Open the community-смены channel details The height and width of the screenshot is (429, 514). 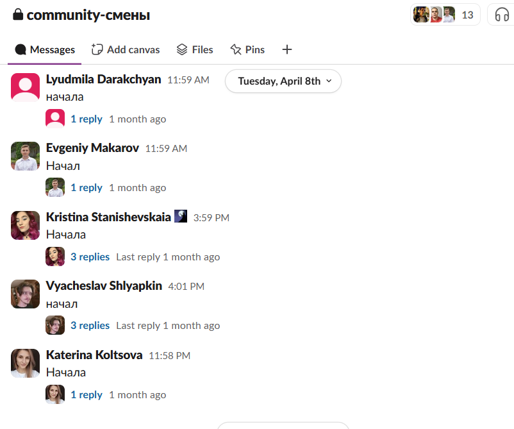[88, 15]
